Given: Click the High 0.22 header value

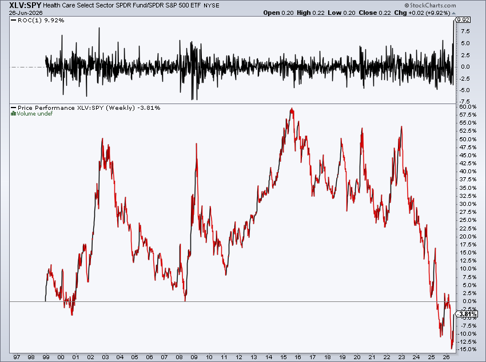Looking at the screenshot, I should (310, 13).
